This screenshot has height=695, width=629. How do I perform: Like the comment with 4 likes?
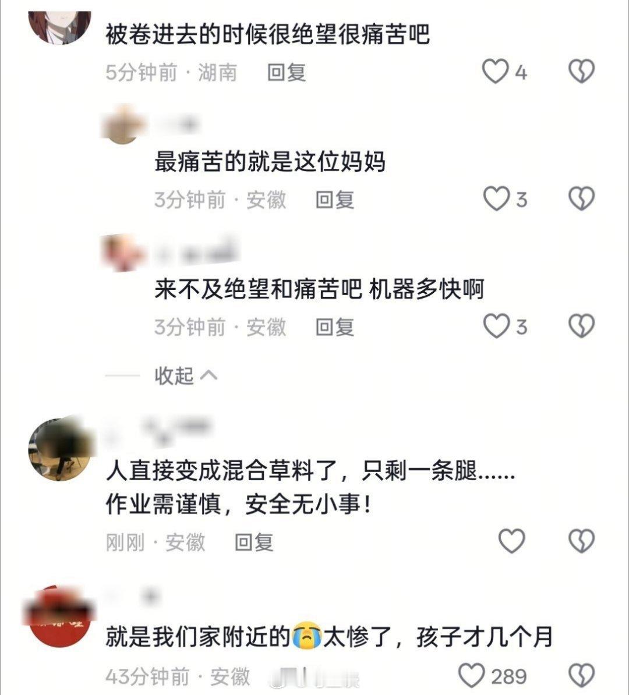pos(495,72)
